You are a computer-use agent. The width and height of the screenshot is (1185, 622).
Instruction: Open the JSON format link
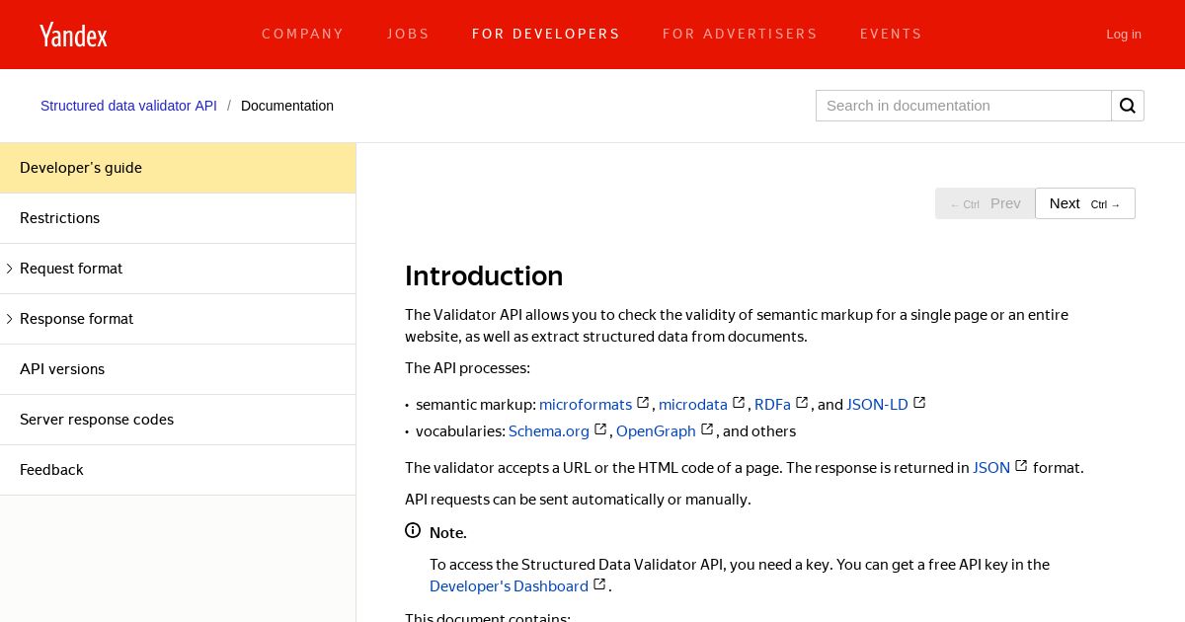point(991,467)
